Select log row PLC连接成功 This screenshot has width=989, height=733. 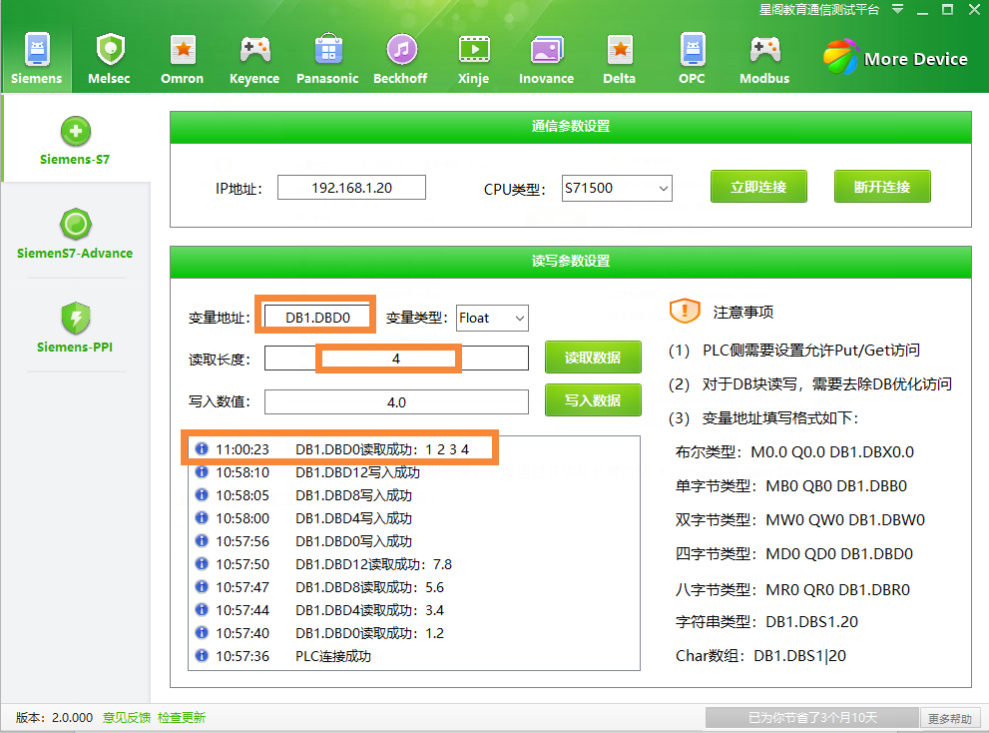pyautogui.click(x=414, y=656)
